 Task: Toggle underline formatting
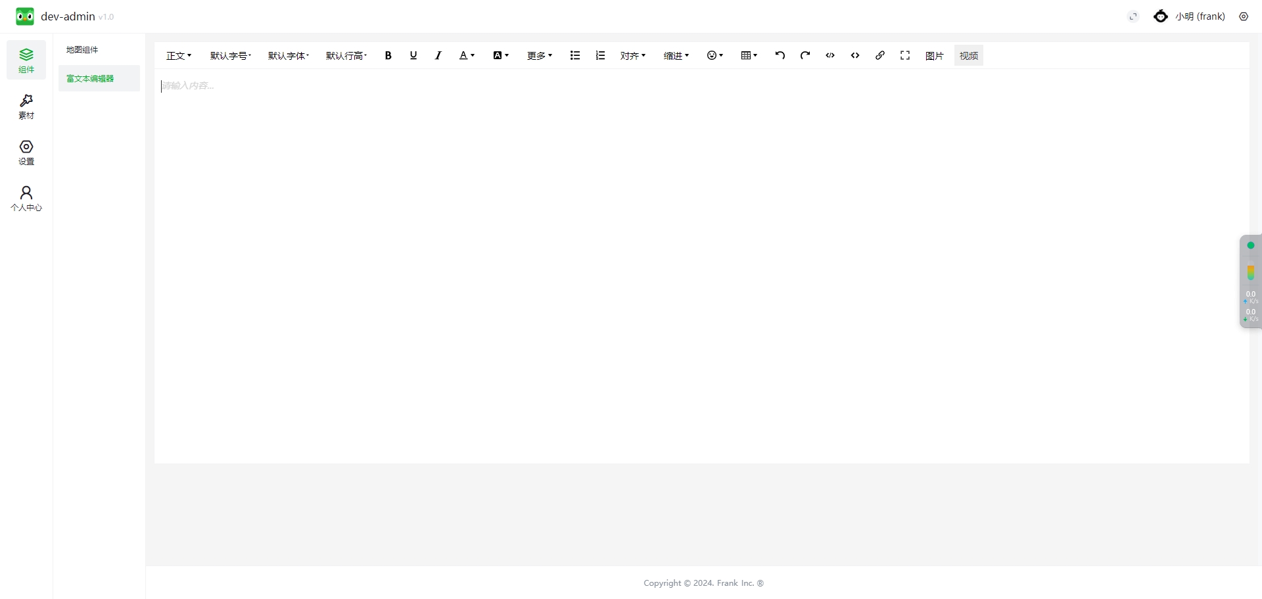(413, 56)
